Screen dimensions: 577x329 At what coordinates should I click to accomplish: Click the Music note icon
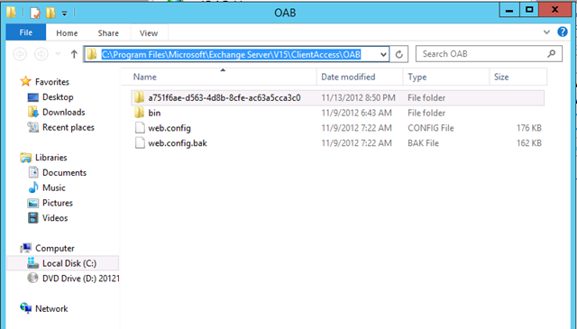pyautogui.click(x=33, y=187)
